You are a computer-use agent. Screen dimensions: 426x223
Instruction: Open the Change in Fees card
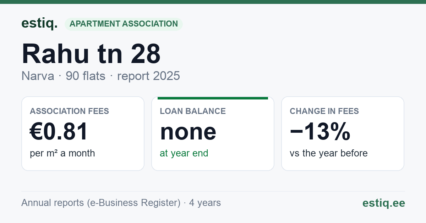pyautogui.click(x=343, y=133)
